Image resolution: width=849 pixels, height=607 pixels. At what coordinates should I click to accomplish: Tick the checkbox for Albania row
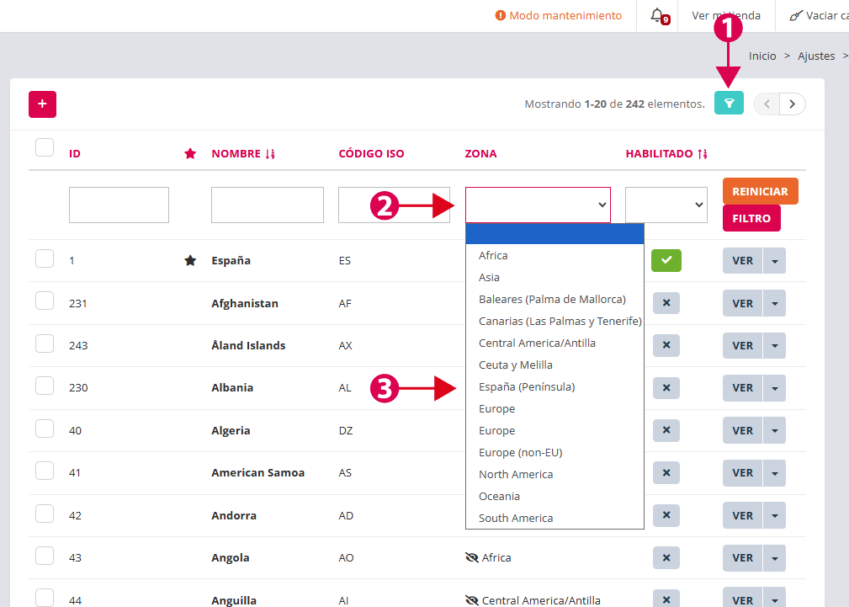pos(45,386)
